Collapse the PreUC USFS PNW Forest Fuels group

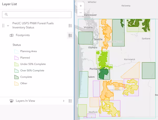click(8, 26)
